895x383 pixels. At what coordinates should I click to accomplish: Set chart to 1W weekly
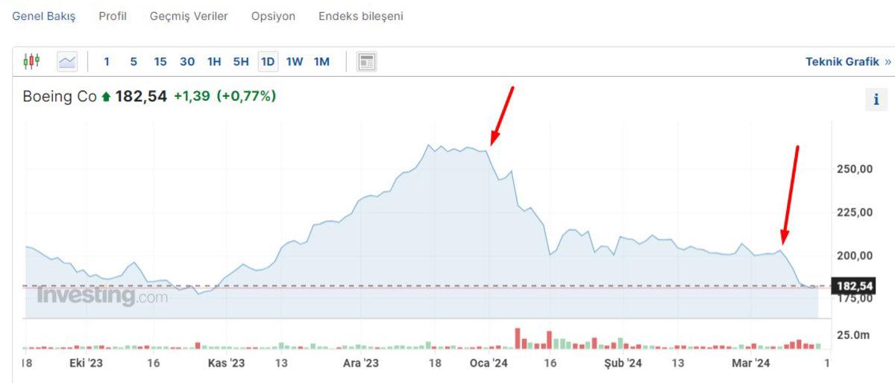coord(295,61)
